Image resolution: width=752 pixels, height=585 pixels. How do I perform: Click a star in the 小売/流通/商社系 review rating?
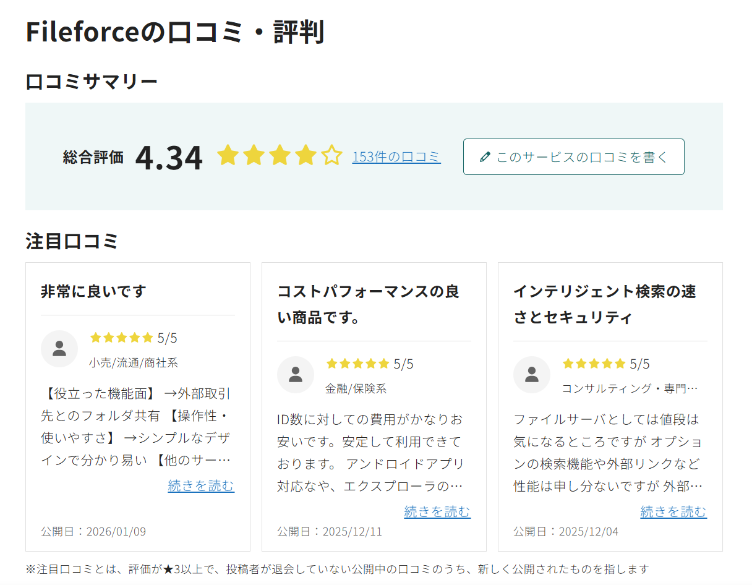tap(121, 337)
